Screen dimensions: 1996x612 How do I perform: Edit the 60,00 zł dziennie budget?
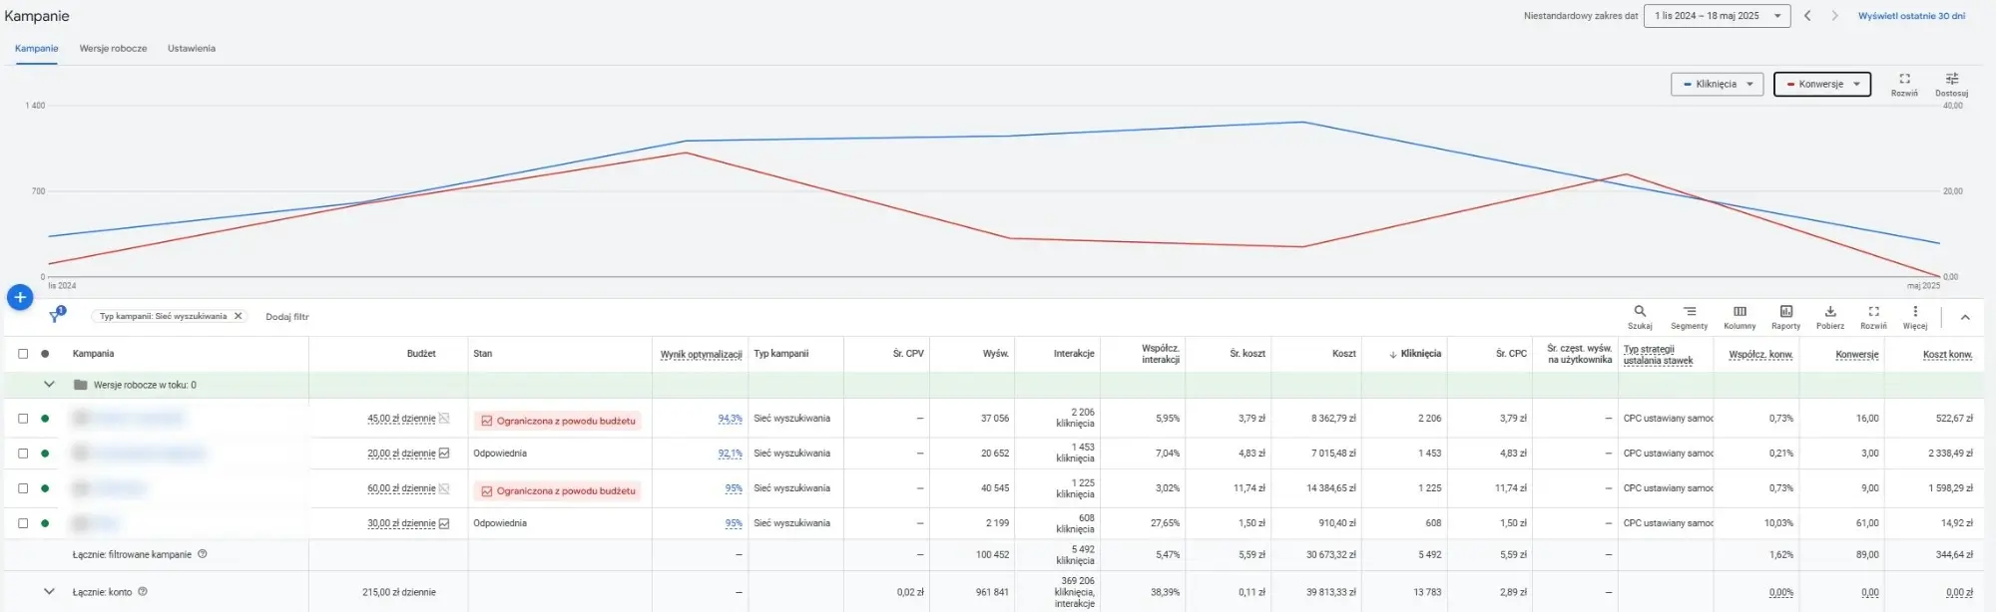click(x=401, y=488)
